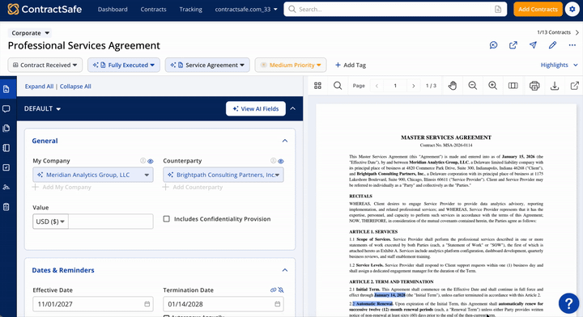583x317 pixels.
Task: Search within the document viewer
Action: [x=338, y=86]
